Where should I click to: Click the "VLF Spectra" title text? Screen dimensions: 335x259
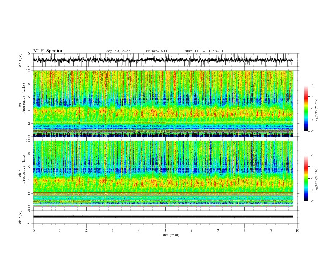point(48,51)
